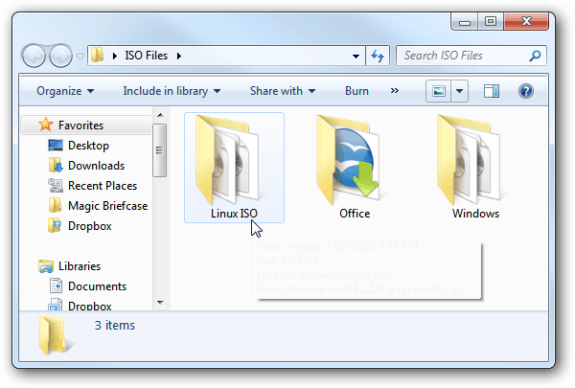This screenshot has height=388, width=575.
Task: Maximize the explorer window
Action: [x=491, y=21]
